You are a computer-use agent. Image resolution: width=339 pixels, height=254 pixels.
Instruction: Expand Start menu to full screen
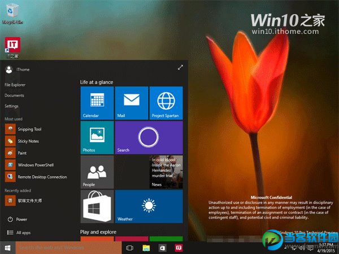point(180,67)
